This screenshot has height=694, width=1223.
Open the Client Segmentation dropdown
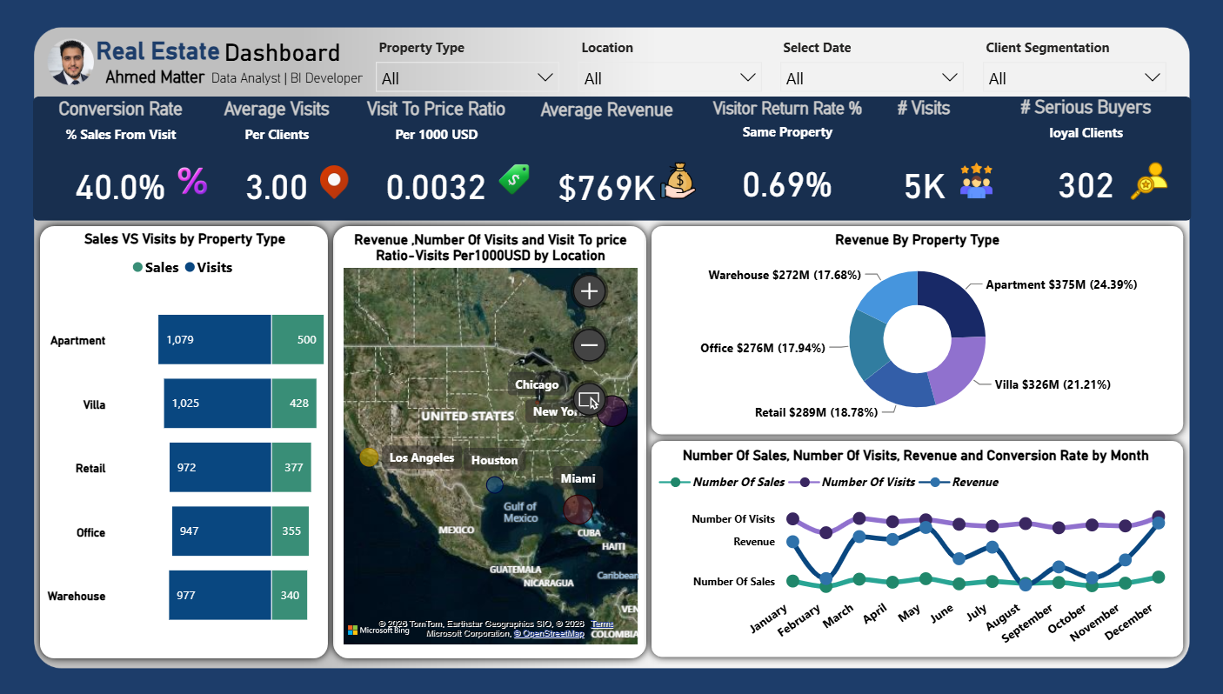tap(1075, 77)
